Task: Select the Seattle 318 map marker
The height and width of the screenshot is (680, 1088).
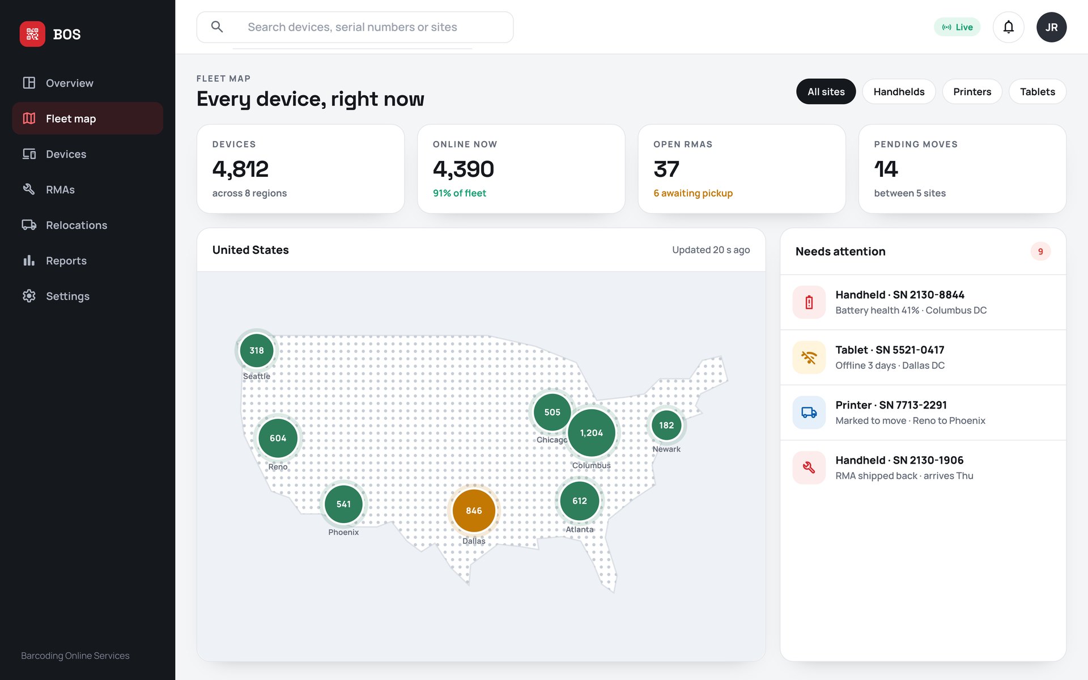Action: 257,350
